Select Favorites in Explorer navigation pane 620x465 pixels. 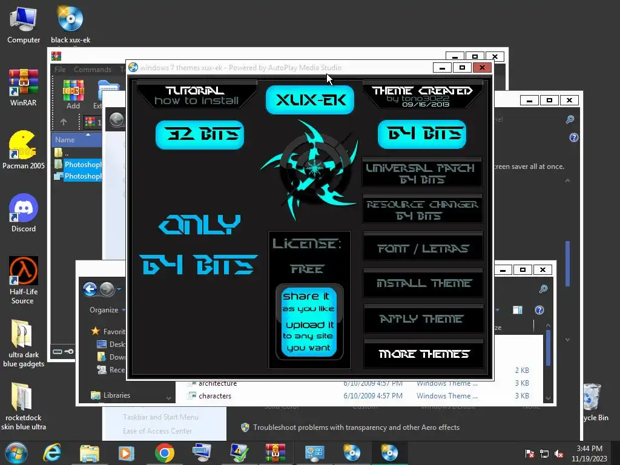coord(108,331)
